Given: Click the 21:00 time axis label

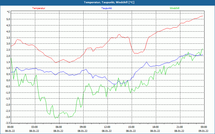Looking at the screenshot, I should [180, 127].
